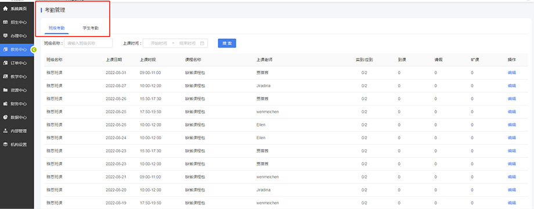Viewport: 534px width, 209px height.
Task: Click the date cell 2022-08-27
Action: (x=116, y=86)
